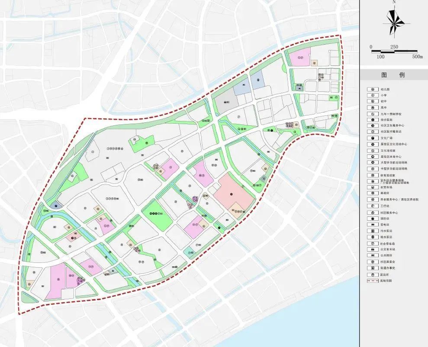Click the red dashed 规划范围 legend sample
The height and width of the screenshot is (347, 428).
coord(373,281)
